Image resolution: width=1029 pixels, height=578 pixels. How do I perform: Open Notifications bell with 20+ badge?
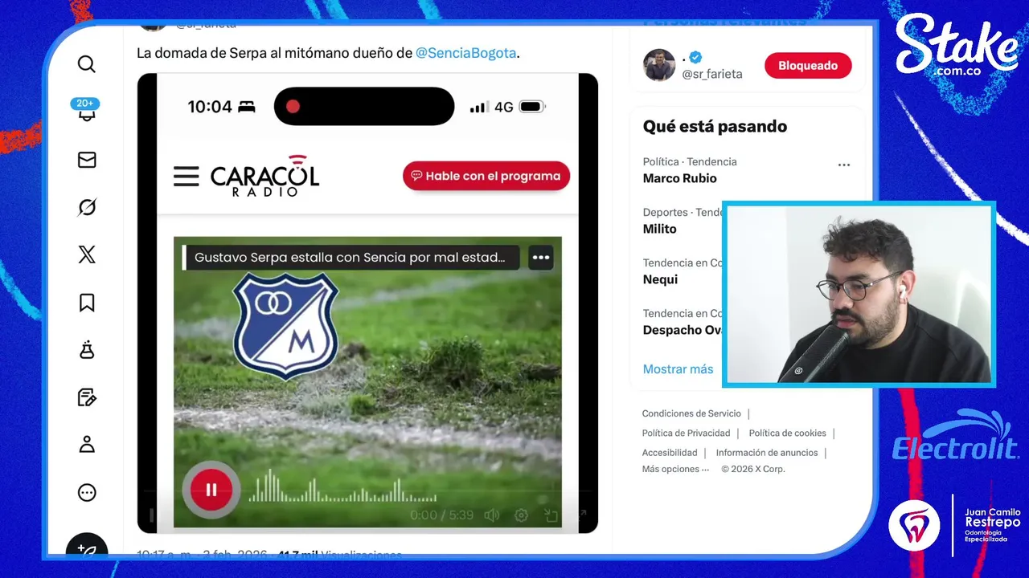pyautogui.click(x=86, y=111)
